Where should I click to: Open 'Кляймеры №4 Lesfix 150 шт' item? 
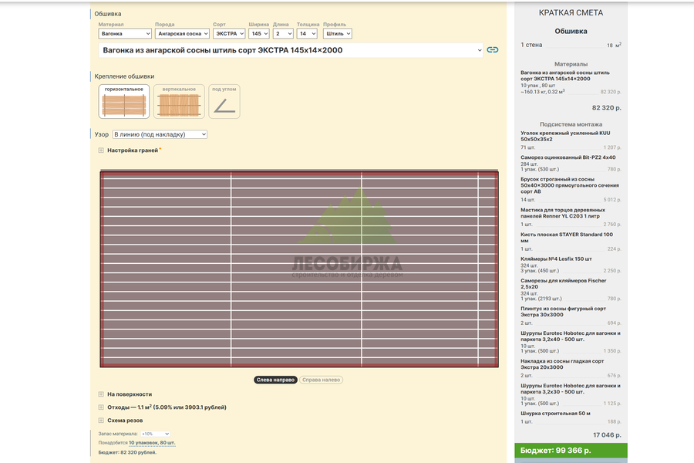tap(556, 259)
